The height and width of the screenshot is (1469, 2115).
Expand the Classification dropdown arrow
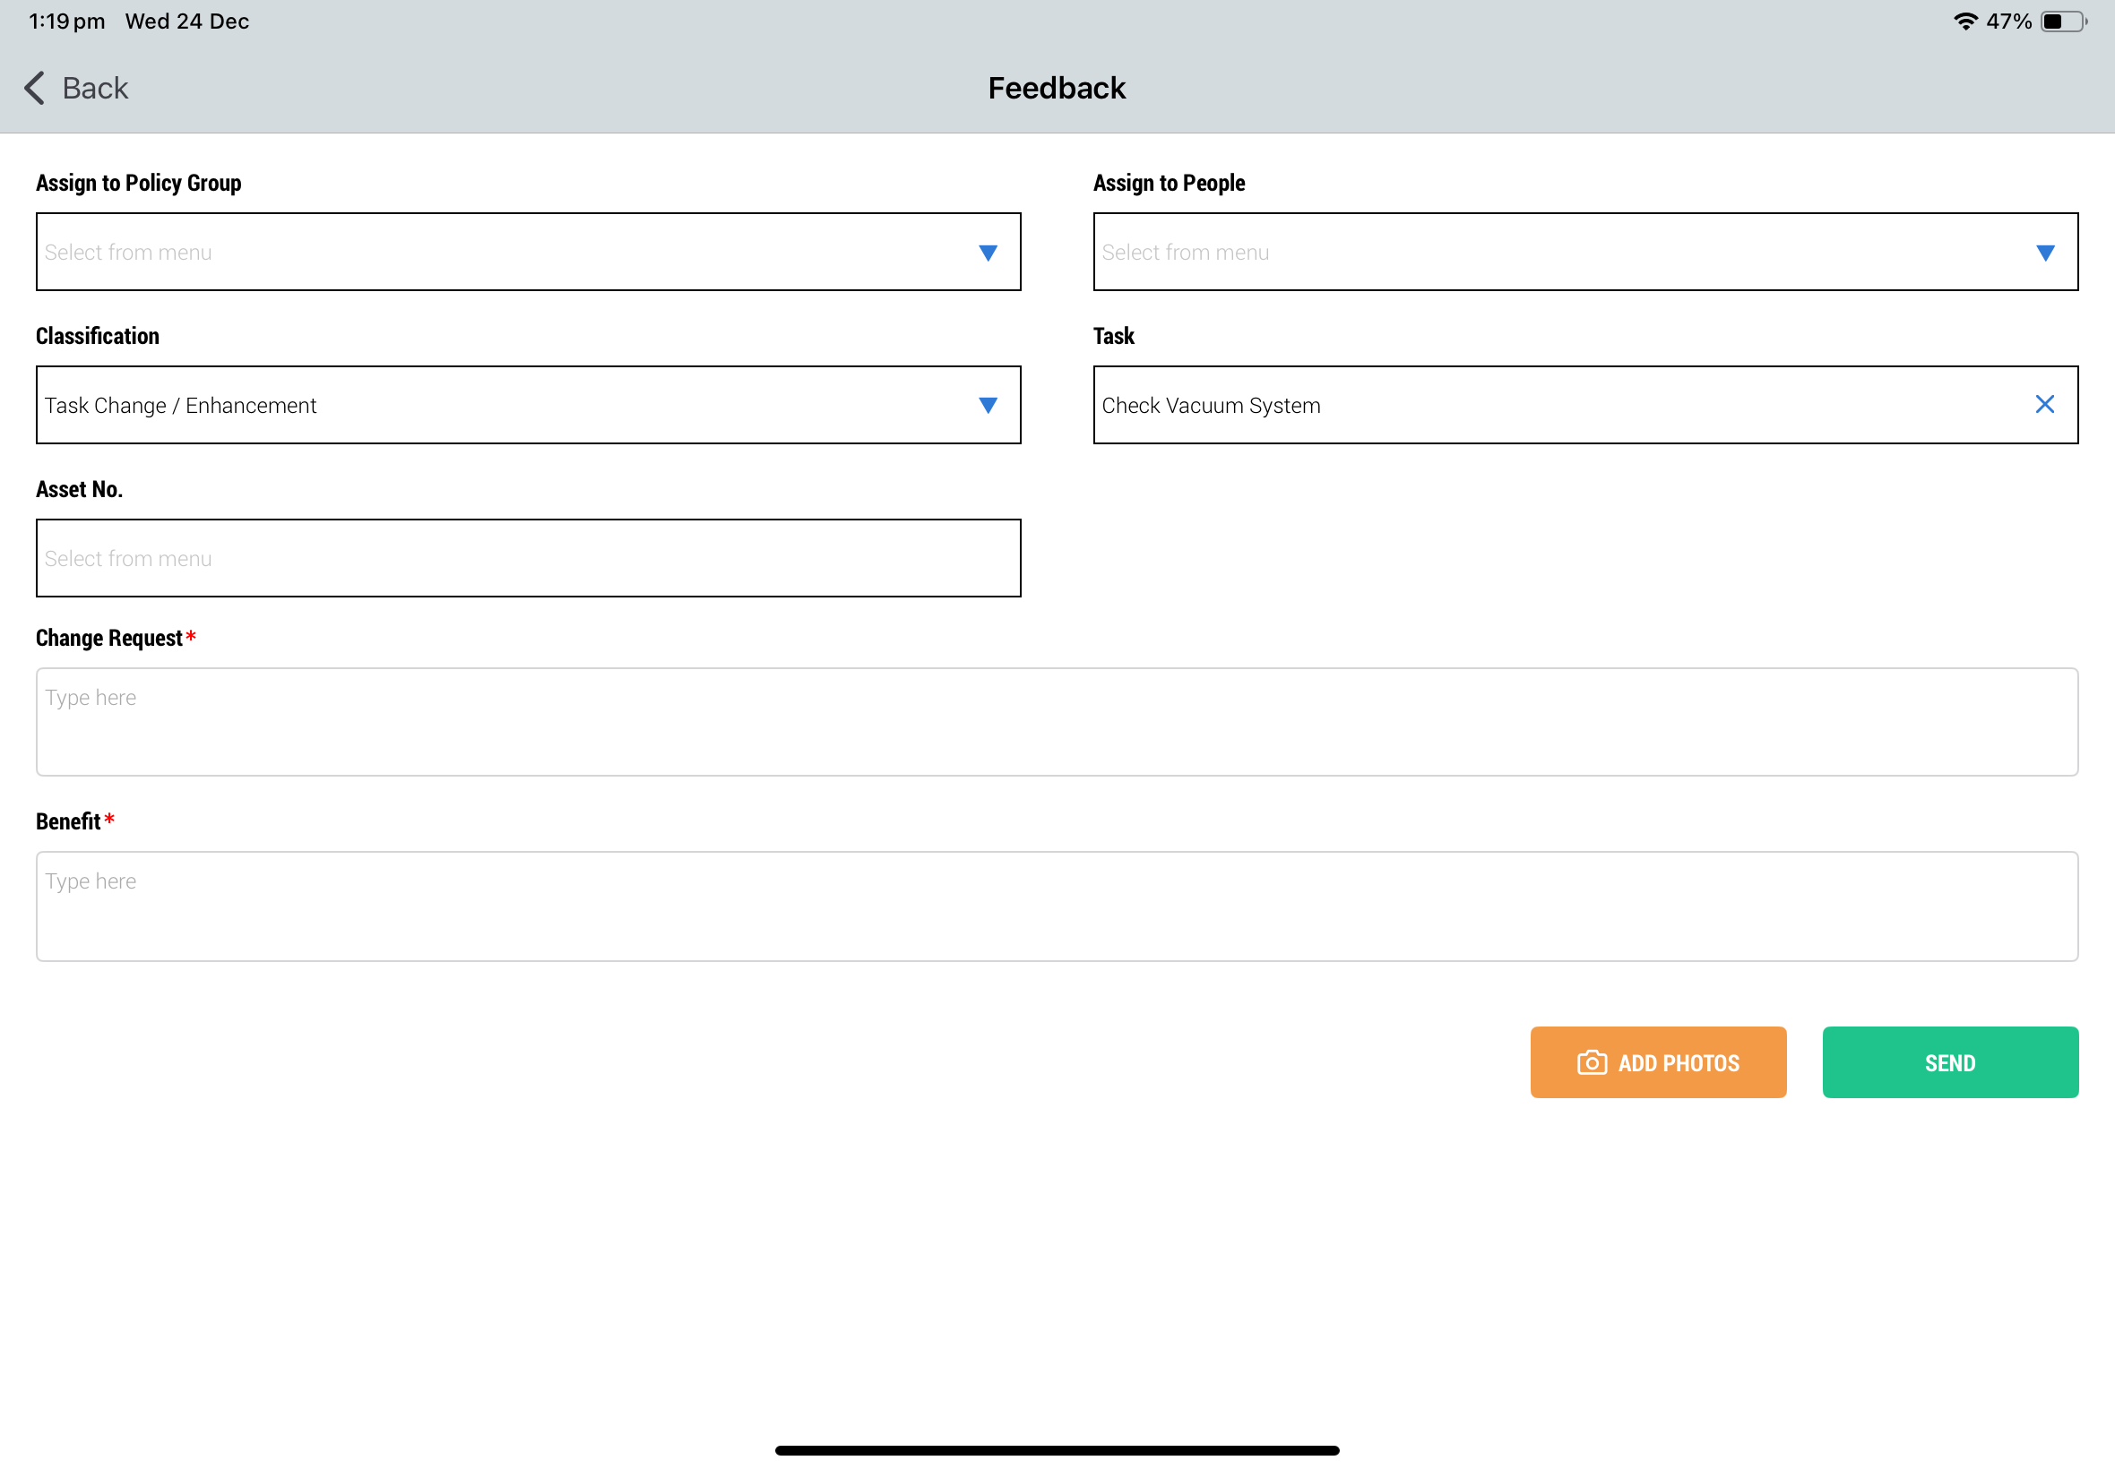coord(987,406)
